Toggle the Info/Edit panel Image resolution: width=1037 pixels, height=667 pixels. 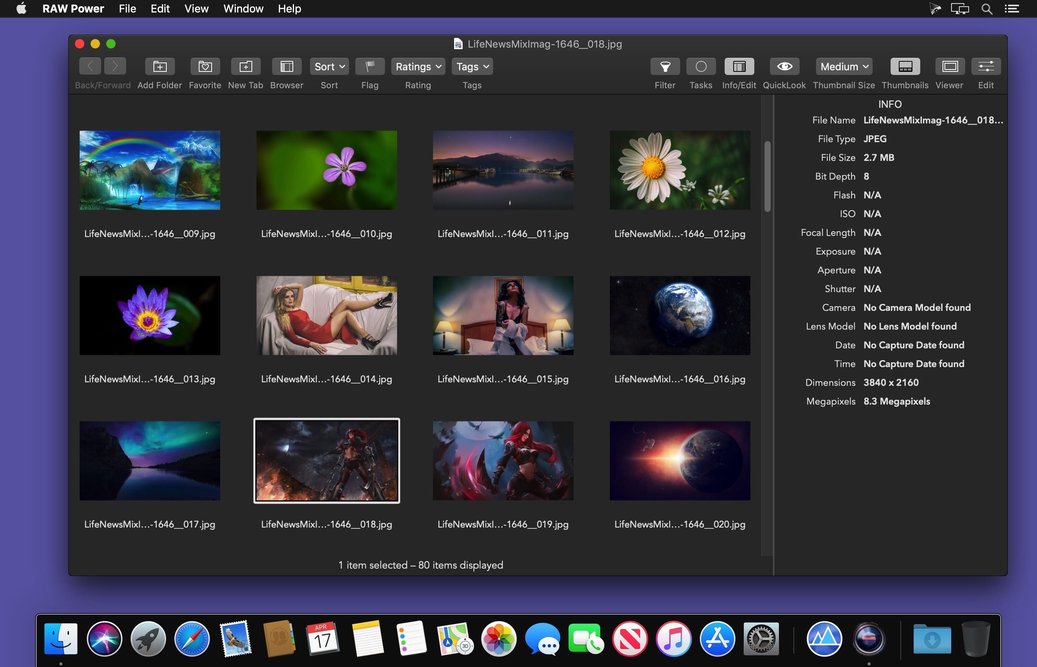(739, 66)
